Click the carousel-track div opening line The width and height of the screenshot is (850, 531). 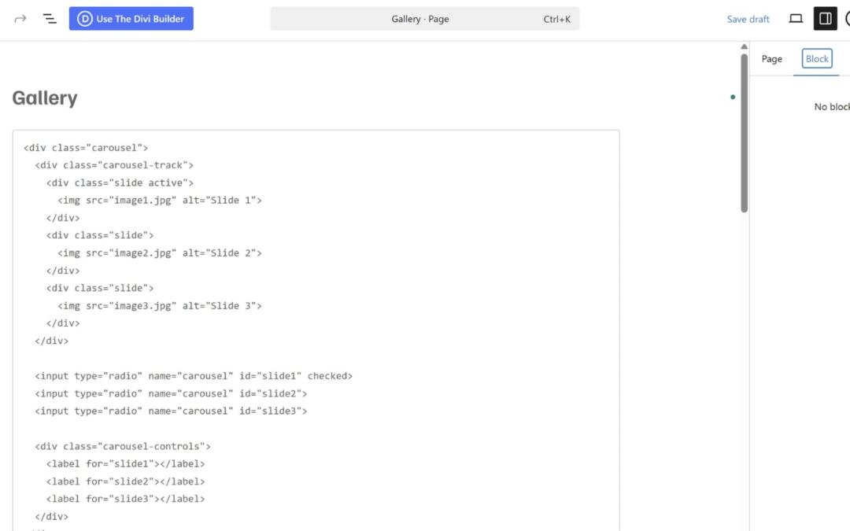pos(114,165)
